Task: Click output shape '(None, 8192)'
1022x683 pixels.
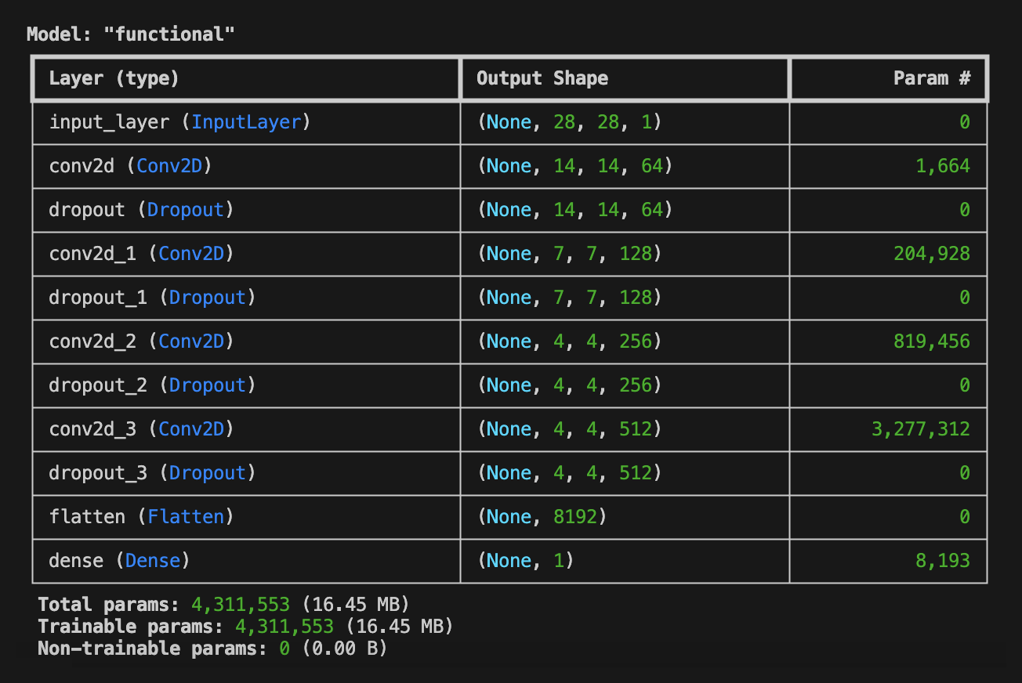Action: point(541,517)
